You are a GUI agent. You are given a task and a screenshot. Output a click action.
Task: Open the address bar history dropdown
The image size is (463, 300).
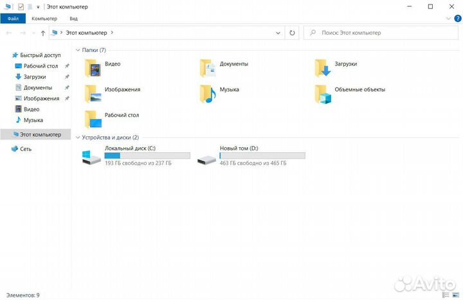[x=278, y=33]
